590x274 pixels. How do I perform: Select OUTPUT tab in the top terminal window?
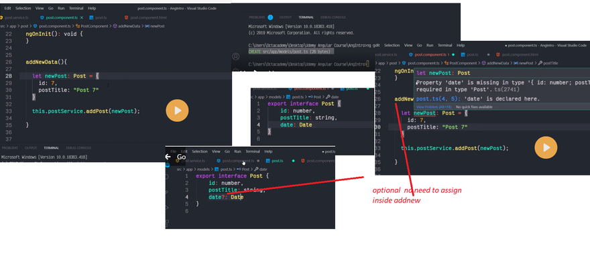285,17
